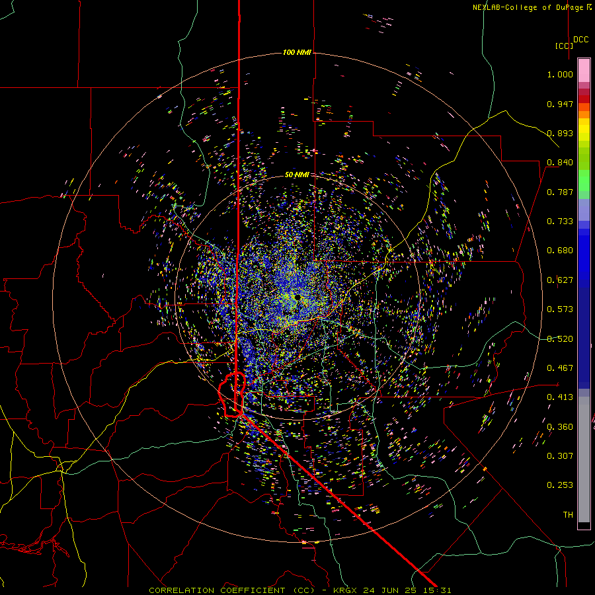
Task: Click the 0.360 scale value
Action: tap(560, 427)
